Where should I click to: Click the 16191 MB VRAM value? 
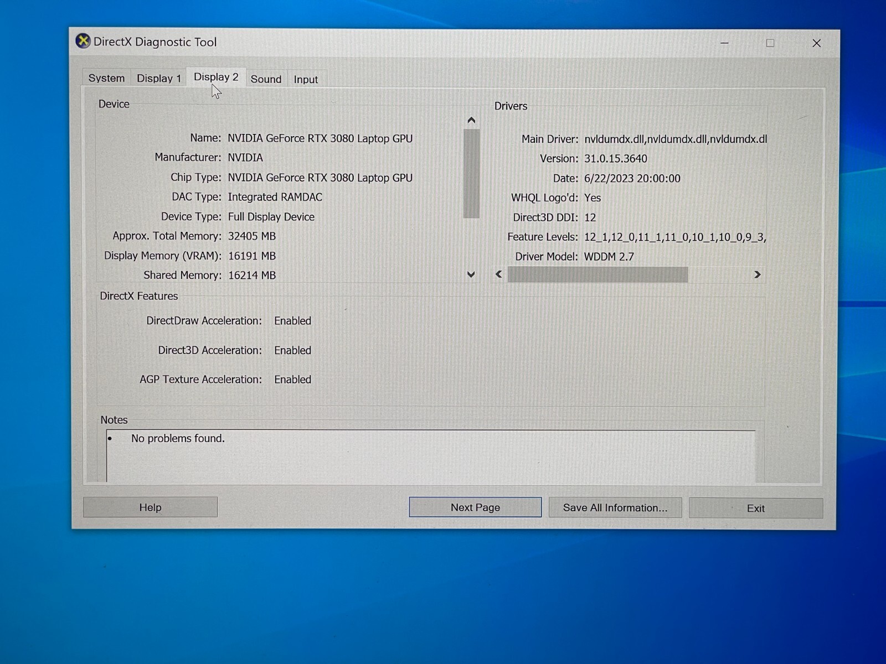click(252, 256)
